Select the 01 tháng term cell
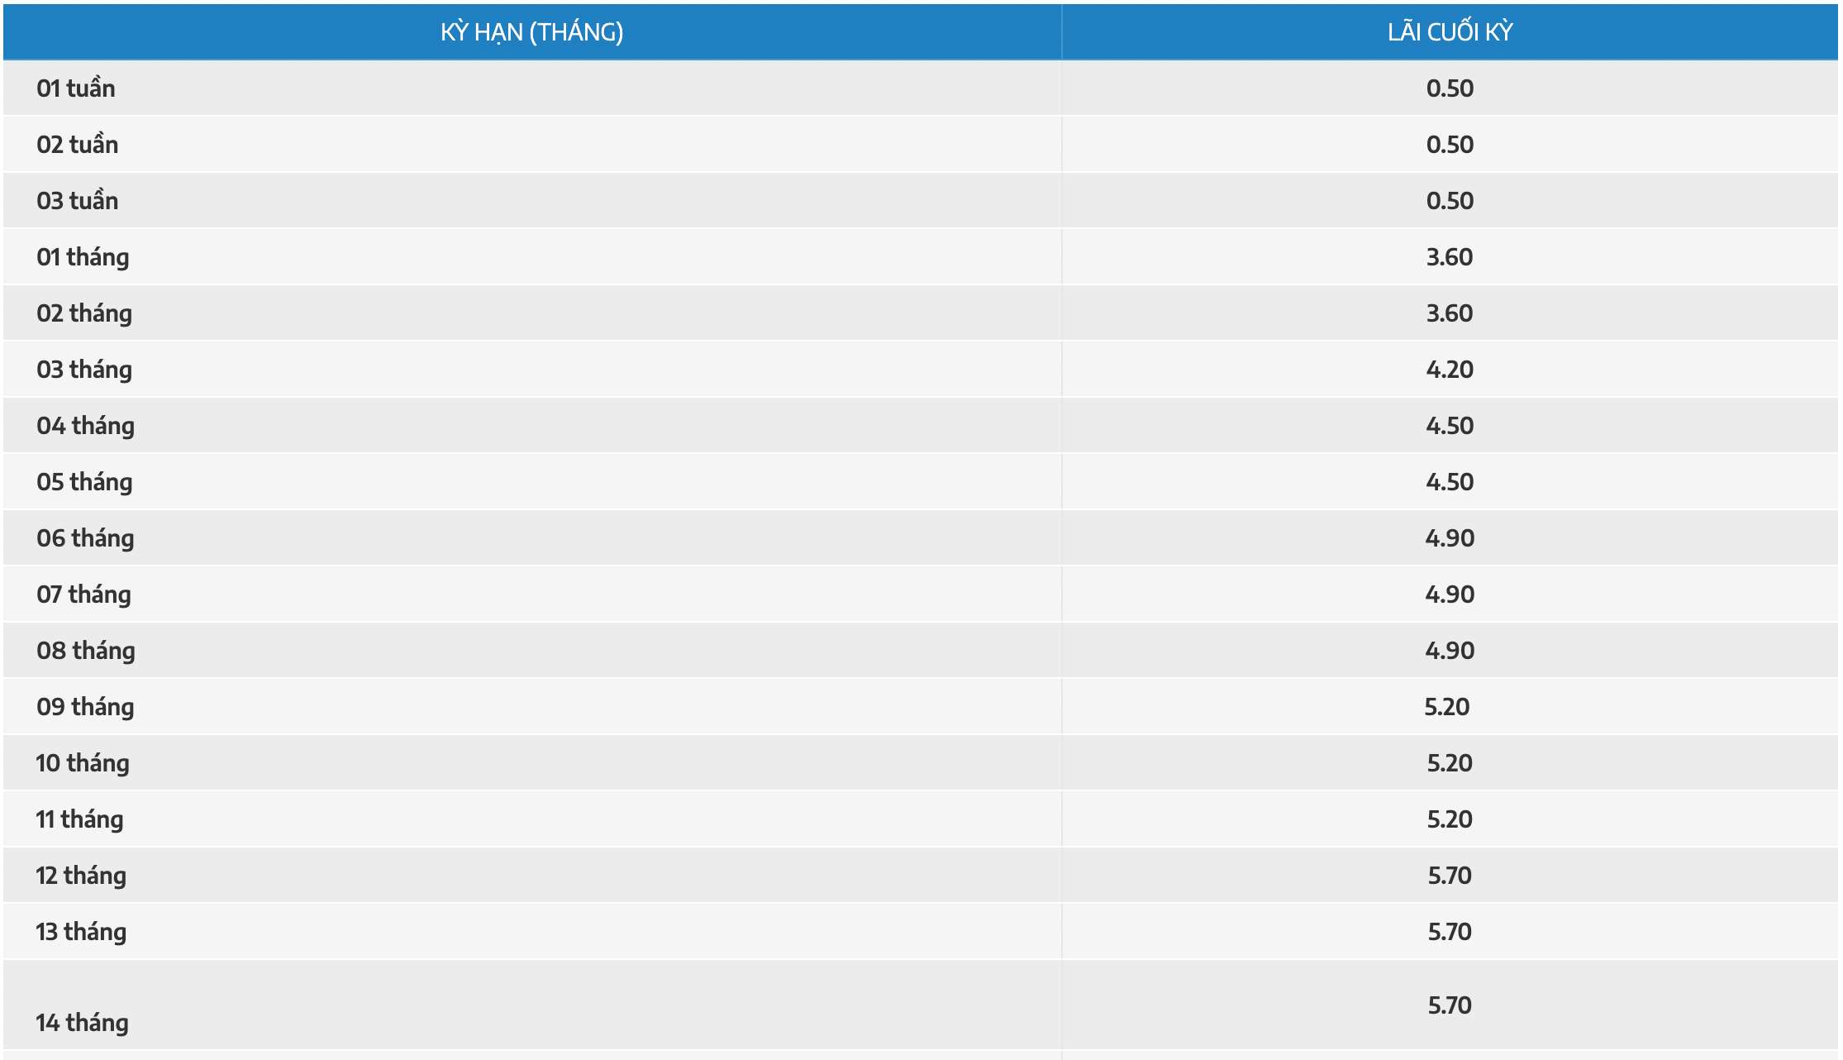The image size is (1843, 1060). [83, 257]
